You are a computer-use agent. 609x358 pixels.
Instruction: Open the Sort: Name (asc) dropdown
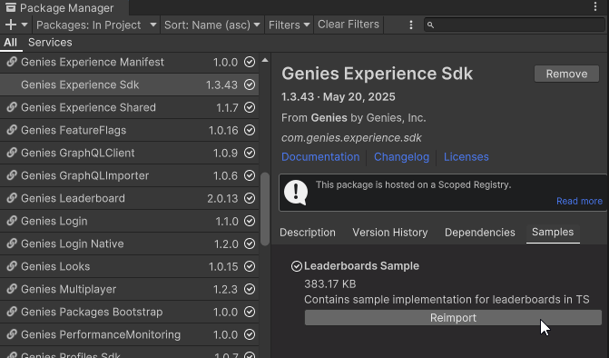tap(212, 25)
